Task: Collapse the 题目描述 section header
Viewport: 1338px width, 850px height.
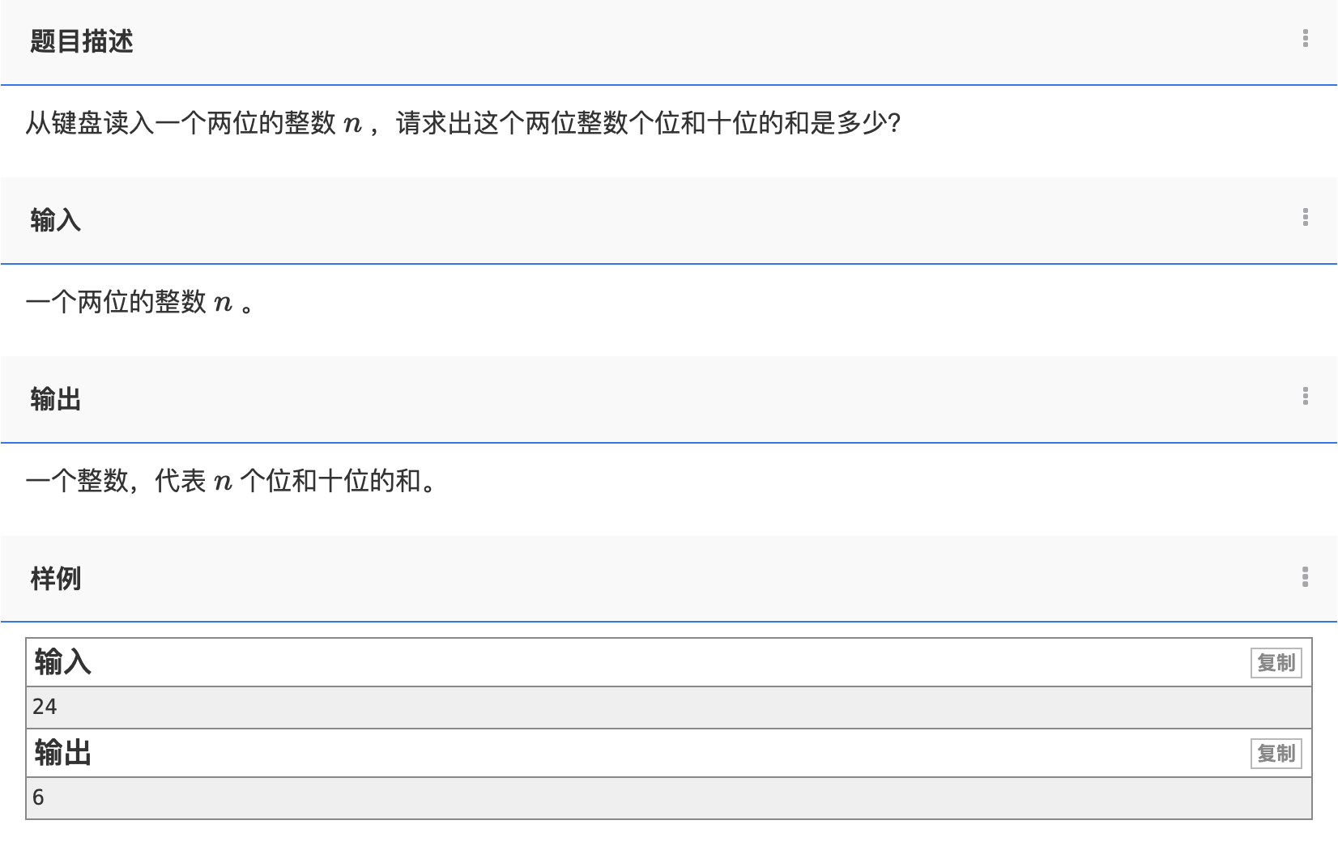Action: tap(81, 41)
